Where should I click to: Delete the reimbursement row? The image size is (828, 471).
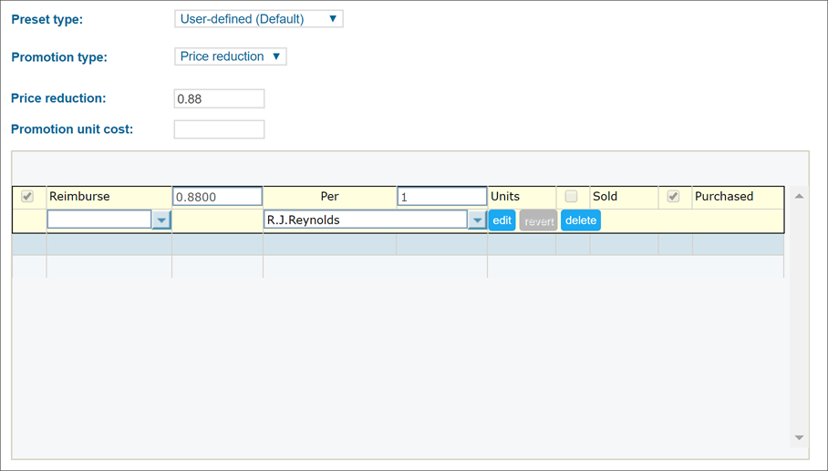[x=580, y=220]
